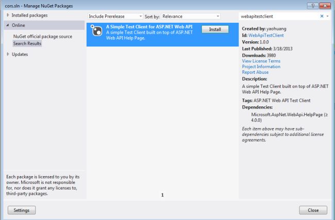The height and width of the screenshot is (220, 335).
Task: Open search history dropdown arrow
Action: [x=327, y=16]
